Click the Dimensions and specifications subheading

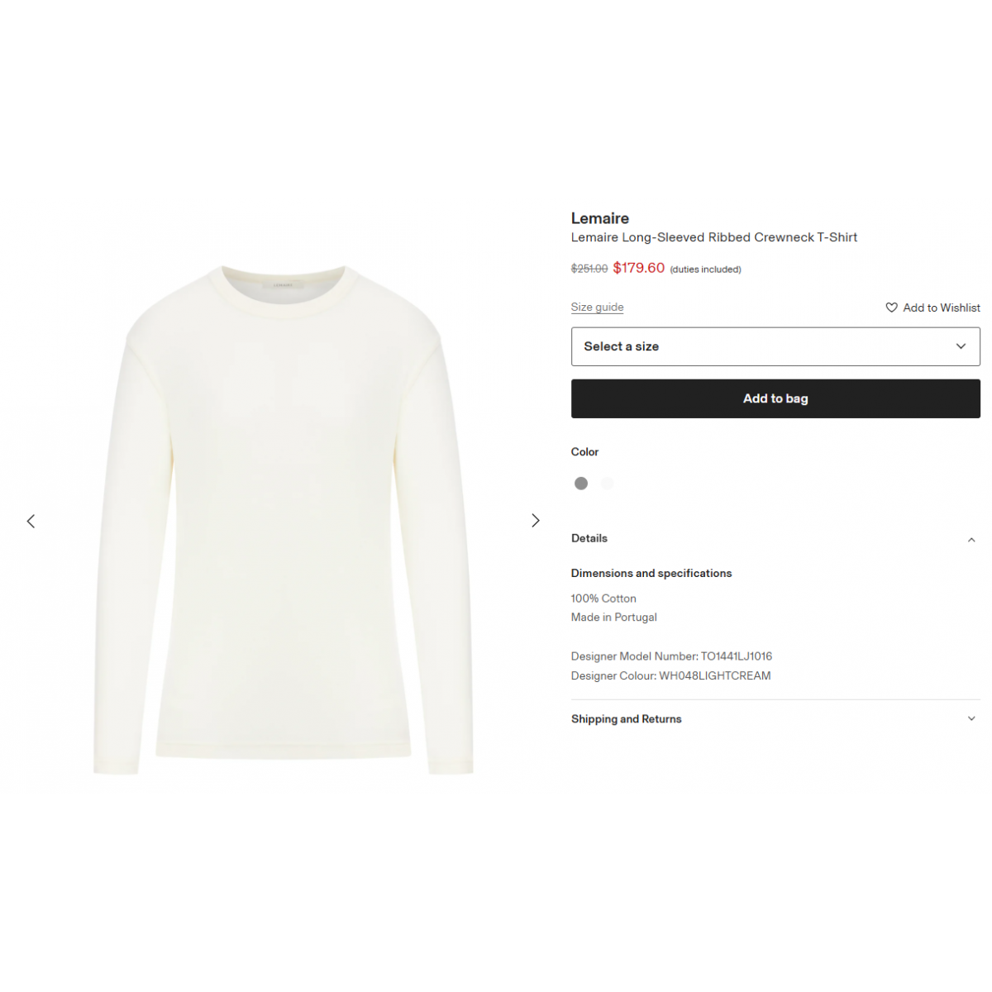click(651, 573)
